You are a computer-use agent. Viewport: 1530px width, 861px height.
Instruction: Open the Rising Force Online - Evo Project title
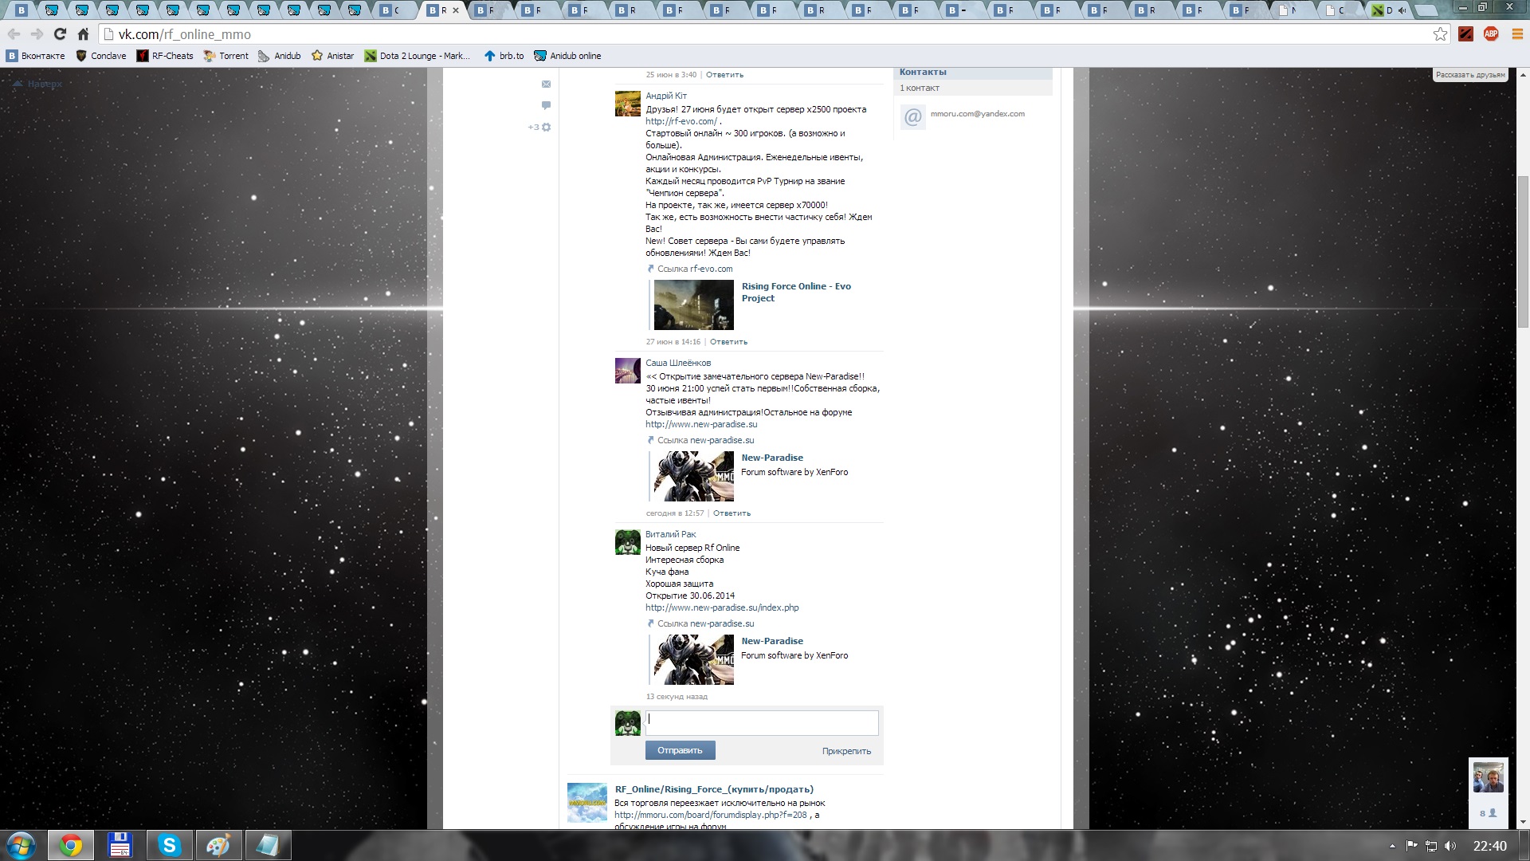point(796,292)
